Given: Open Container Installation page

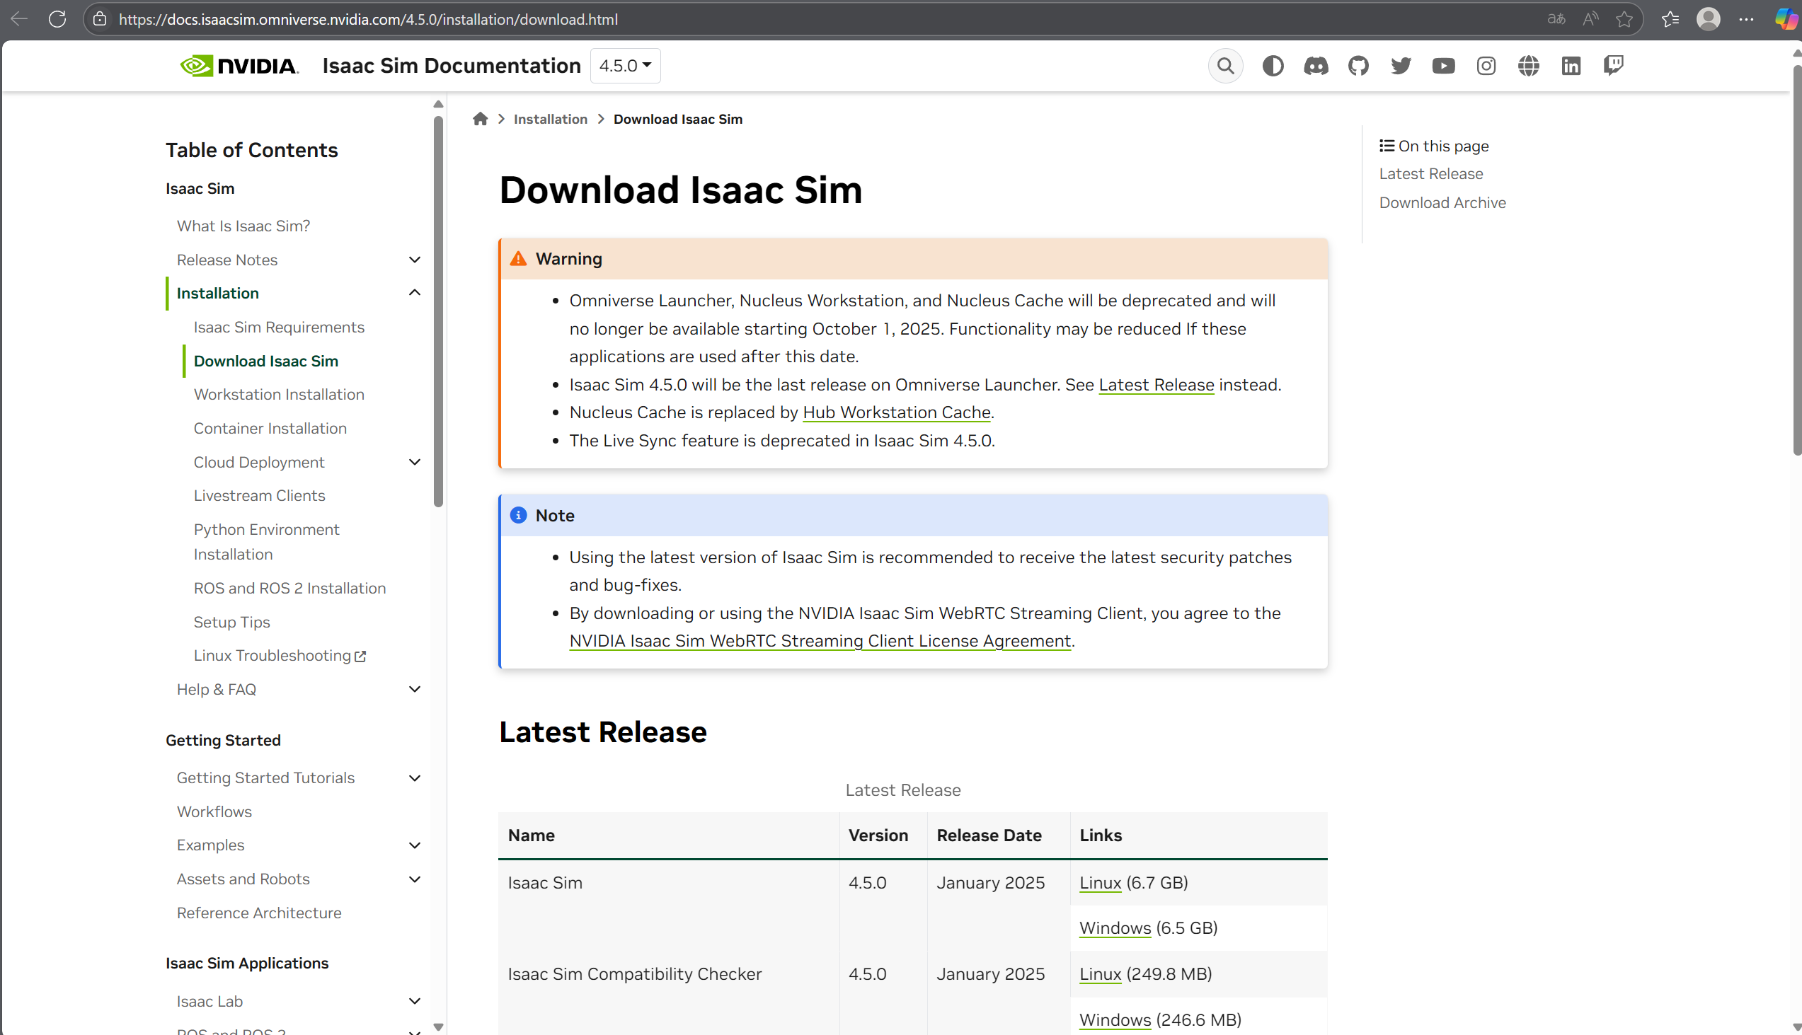Looking at the screenshot, I should pos(270,429).
